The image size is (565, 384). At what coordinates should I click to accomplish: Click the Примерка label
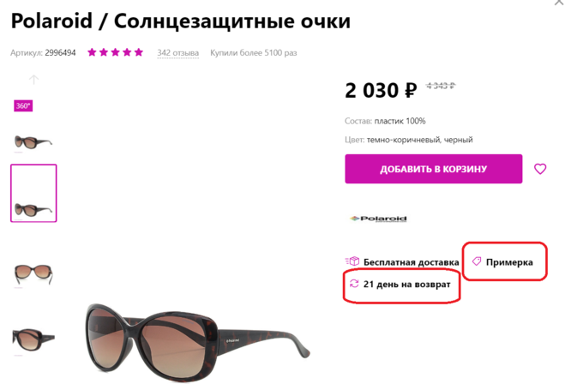coord(509,262)
